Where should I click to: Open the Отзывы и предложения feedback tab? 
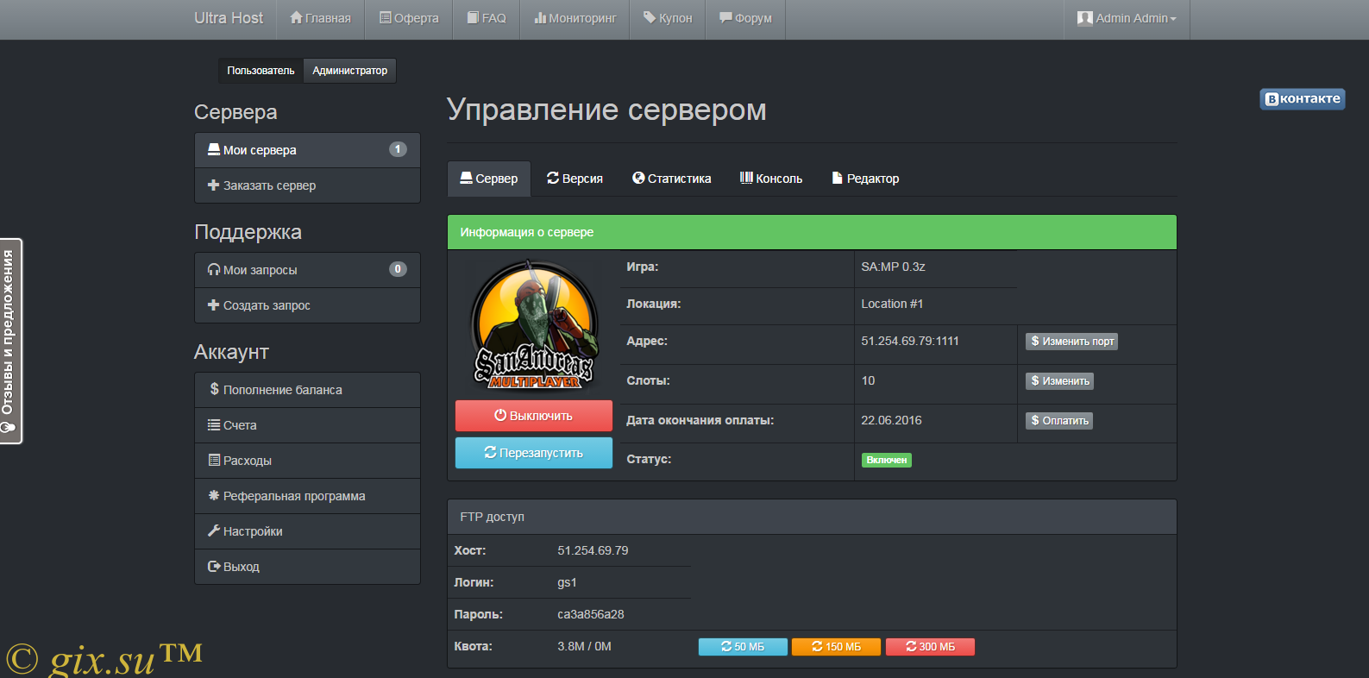pyautogui.click(x=10, y=341)
